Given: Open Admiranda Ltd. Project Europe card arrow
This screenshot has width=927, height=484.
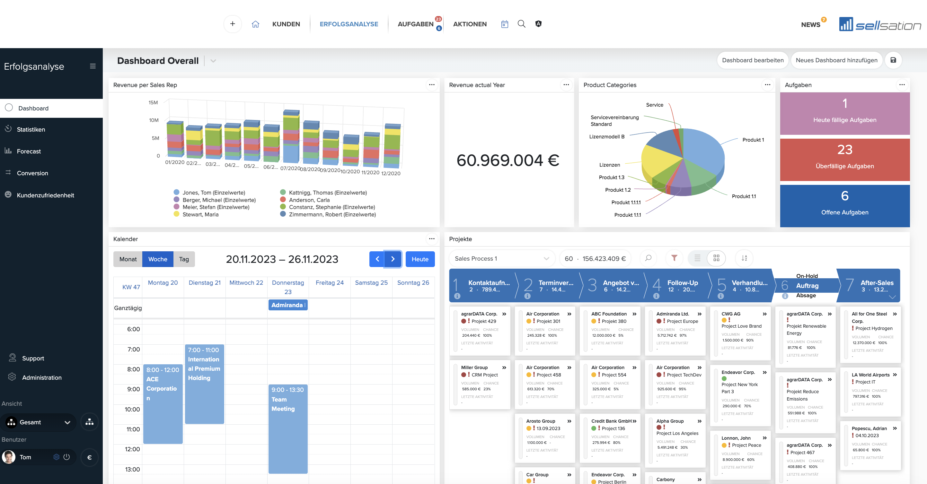Looking at the screenshot, I should [700, 314].
